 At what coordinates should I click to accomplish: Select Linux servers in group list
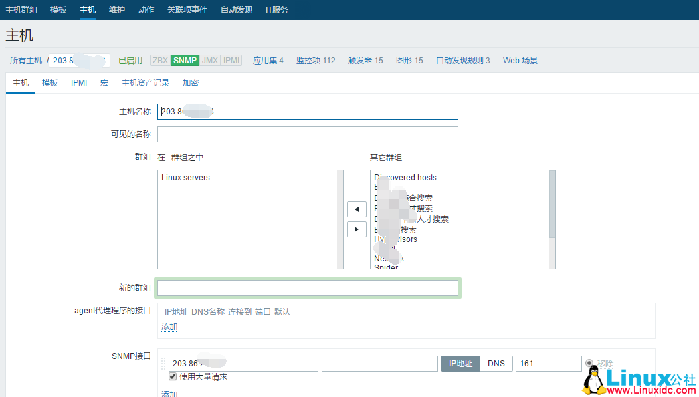185,178
